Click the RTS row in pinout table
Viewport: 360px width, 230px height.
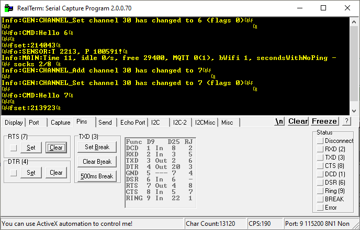(x=160, y=186)
